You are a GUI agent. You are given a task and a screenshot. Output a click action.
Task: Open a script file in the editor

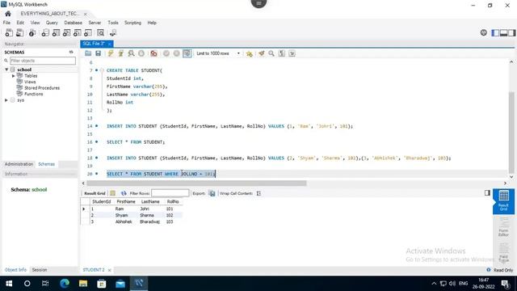[x=88, y=53]
